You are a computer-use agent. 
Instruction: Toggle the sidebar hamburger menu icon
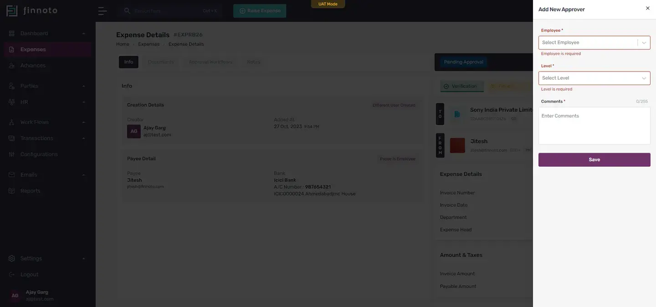pyautogui.click(x=102, y=11)
